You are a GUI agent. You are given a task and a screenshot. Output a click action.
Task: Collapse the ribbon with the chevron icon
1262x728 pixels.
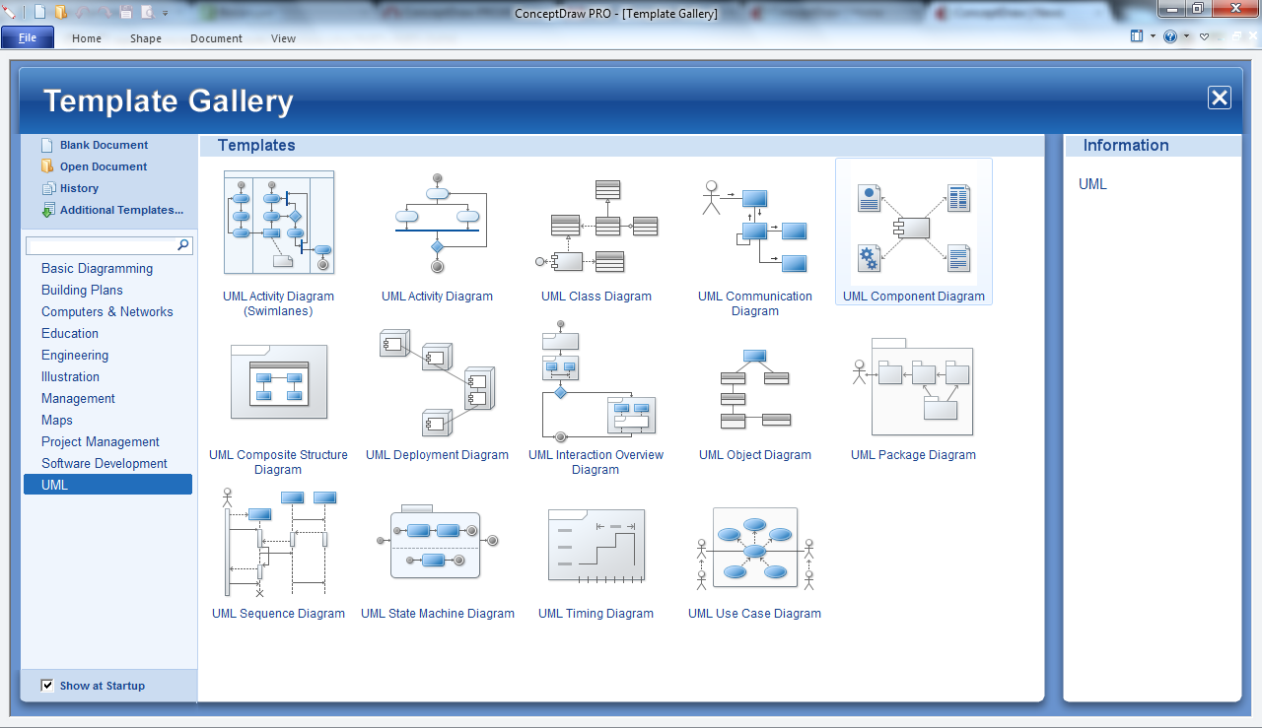[1204, 36]
